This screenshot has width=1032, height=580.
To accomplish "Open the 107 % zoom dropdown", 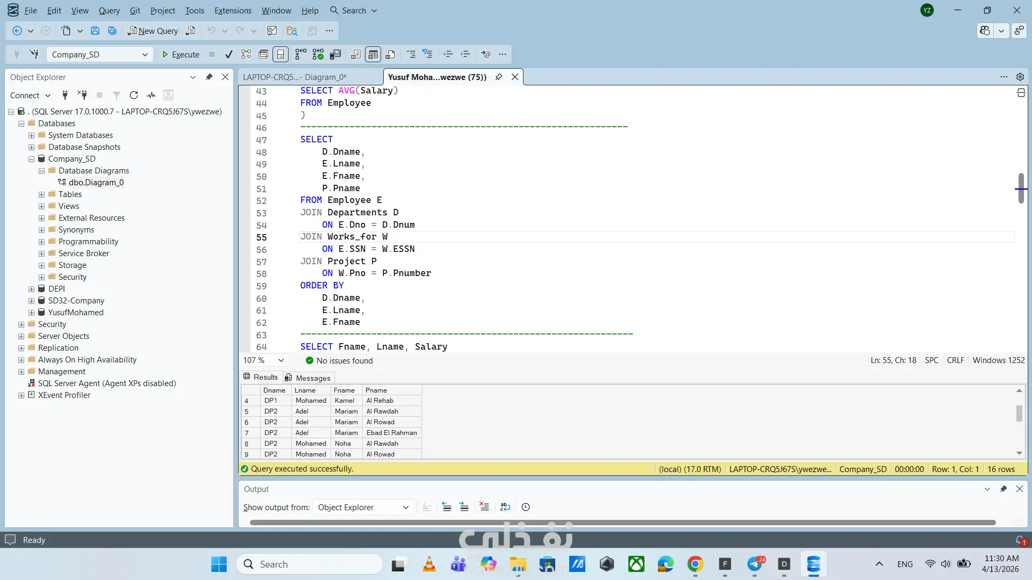I will tap(281, 360).
